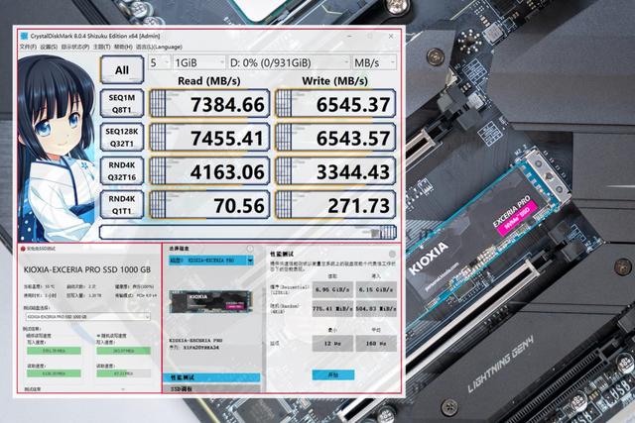Switch to the 性能测试 tab
This screenshot has width=635, height=423.
coord(211,377)
